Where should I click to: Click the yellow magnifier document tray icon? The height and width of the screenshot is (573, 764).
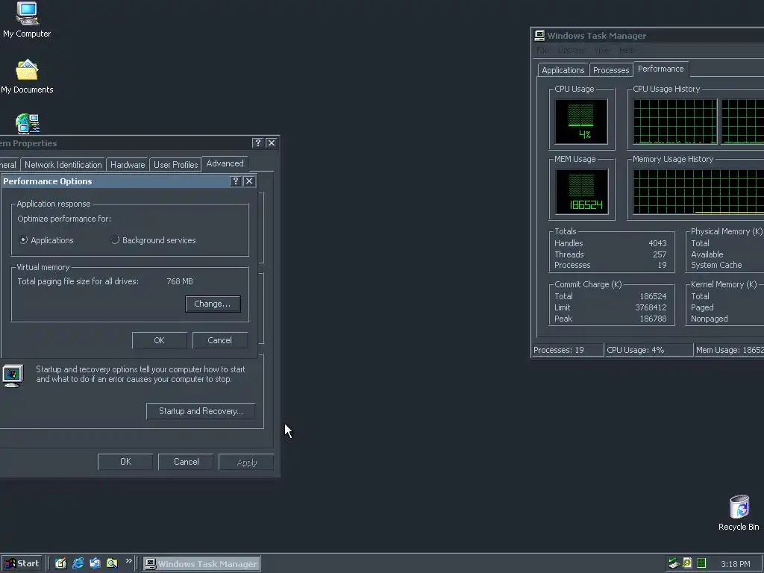(687, 563)
